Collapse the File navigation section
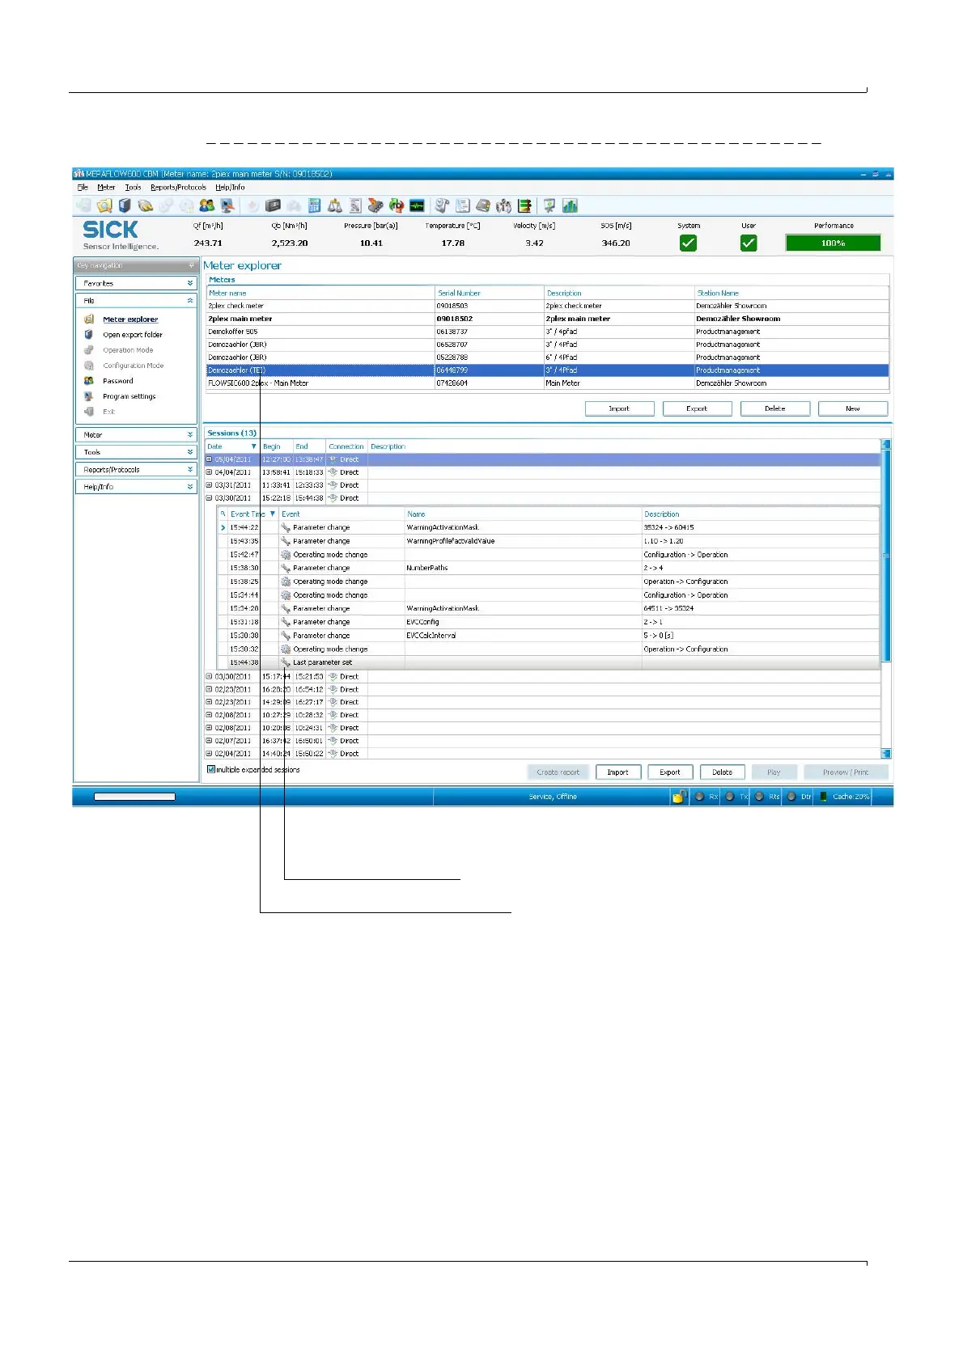Viewport: 963px width, 1362px height. [x=136, y=301]
